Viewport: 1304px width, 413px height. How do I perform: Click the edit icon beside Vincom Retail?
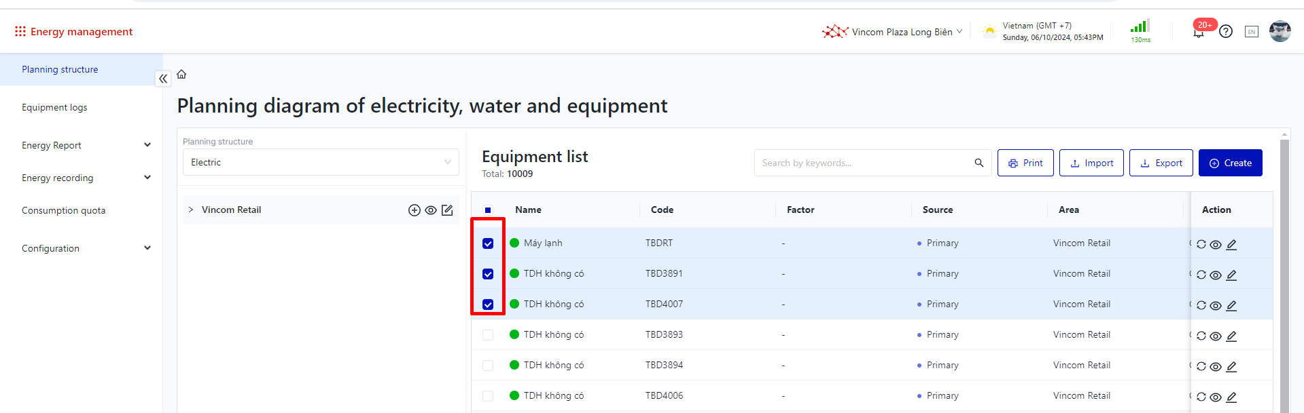(447, 210)
